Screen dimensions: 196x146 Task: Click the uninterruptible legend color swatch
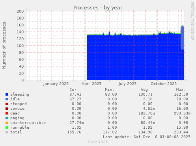click(7, 123)
